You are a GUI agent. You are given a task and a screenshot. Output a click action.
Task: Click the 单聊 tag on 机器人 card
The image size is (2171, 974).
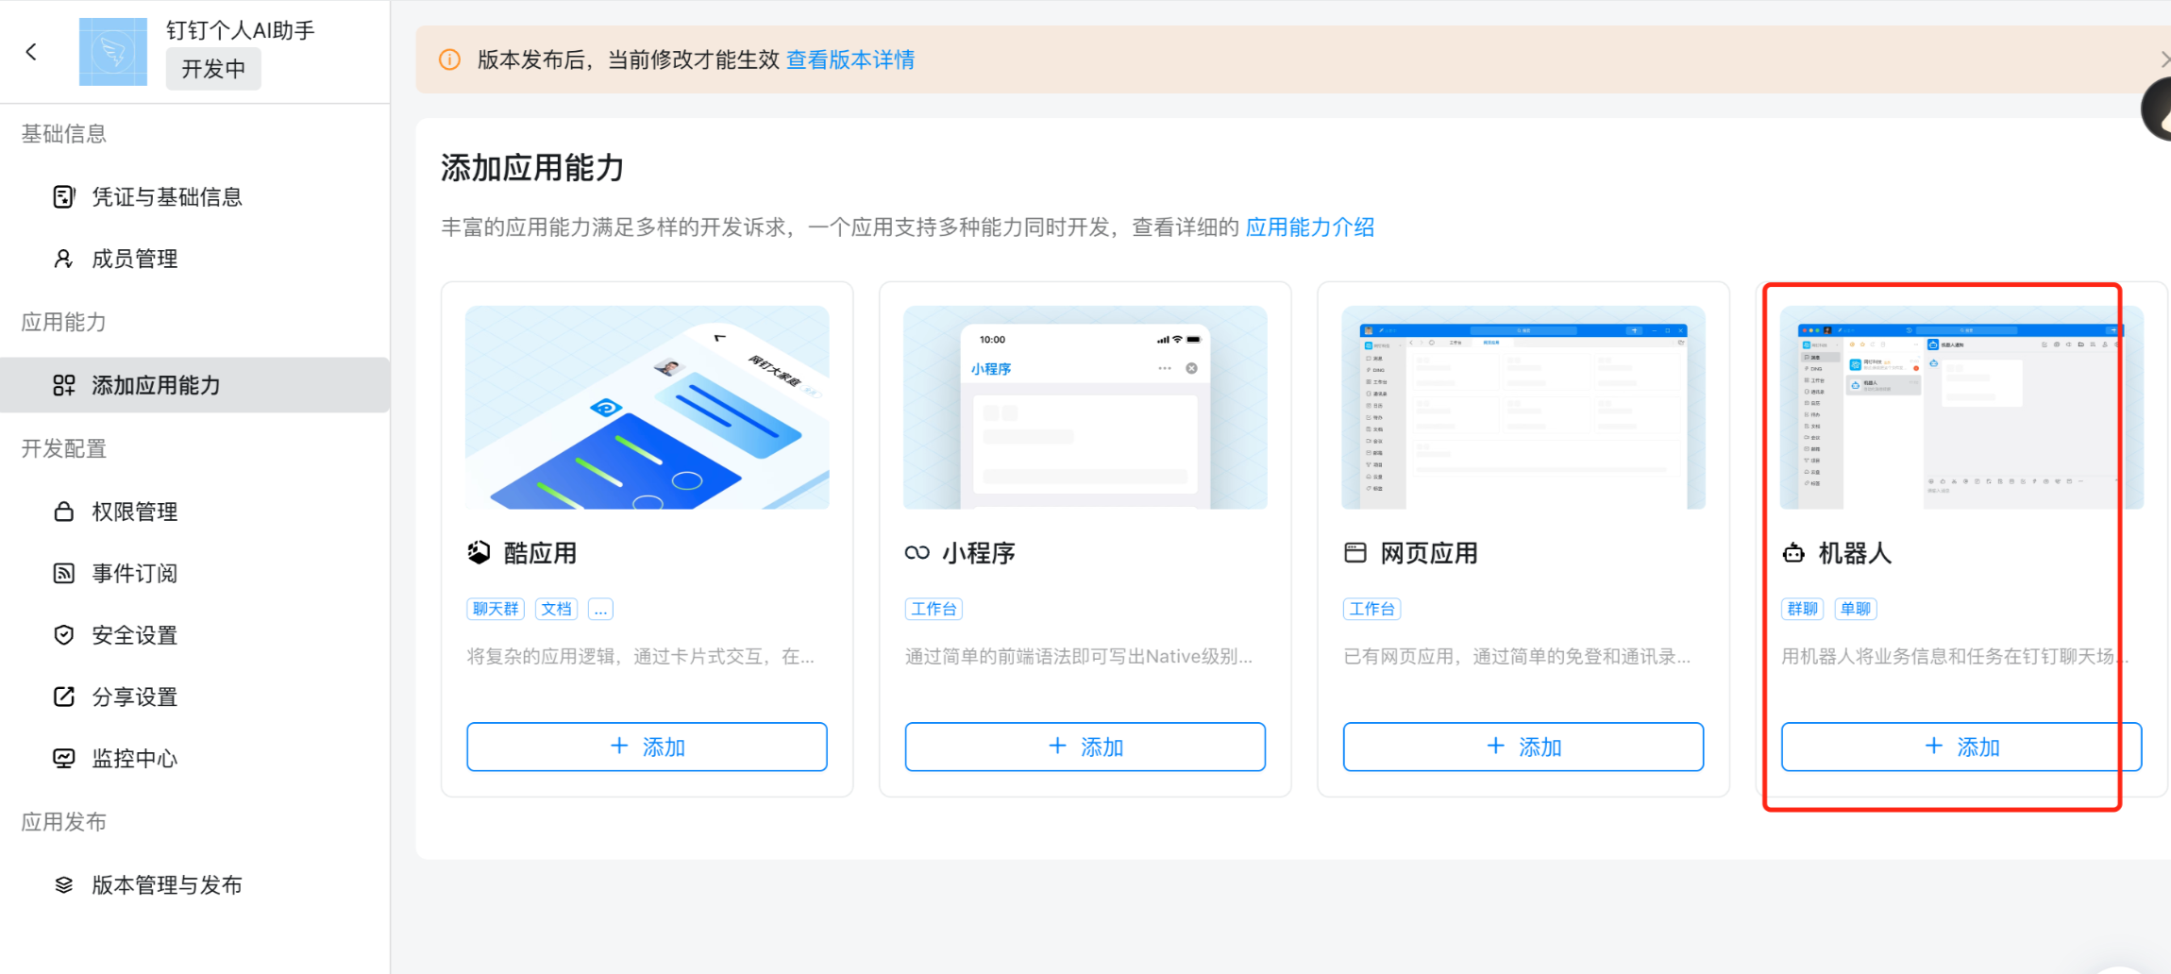[x=1856, y=609]
